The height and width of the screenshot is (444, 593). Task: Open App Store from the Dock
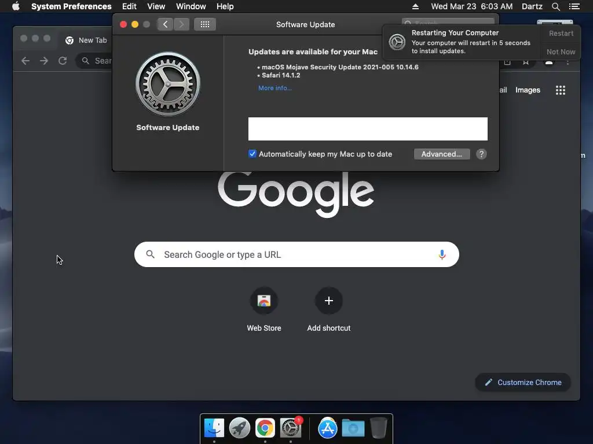point(328,428)
